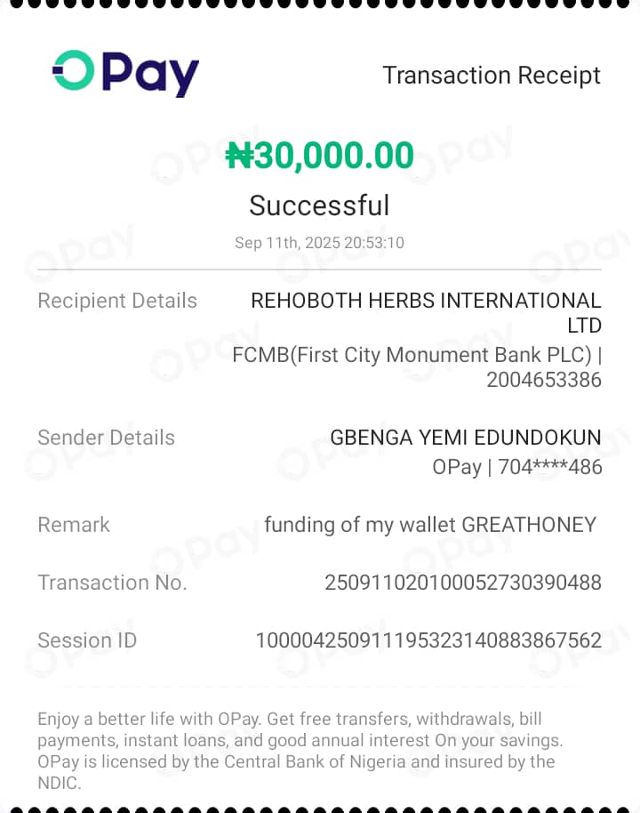
Task: Select the recipient account number 2004653386
Action: point(543,380)
